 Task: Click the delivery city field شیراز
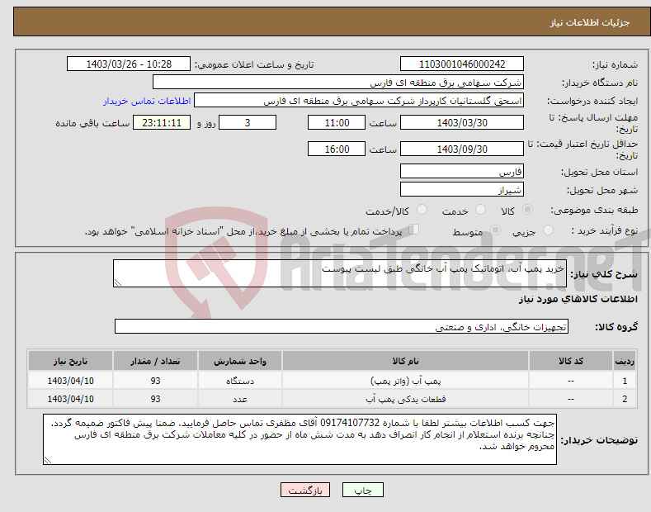(x=462, y=189)
